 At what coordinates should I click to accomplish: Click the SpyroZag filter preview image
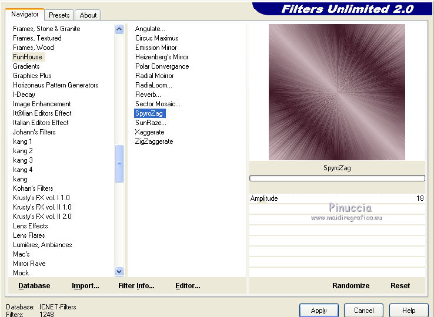pos(337,92)
